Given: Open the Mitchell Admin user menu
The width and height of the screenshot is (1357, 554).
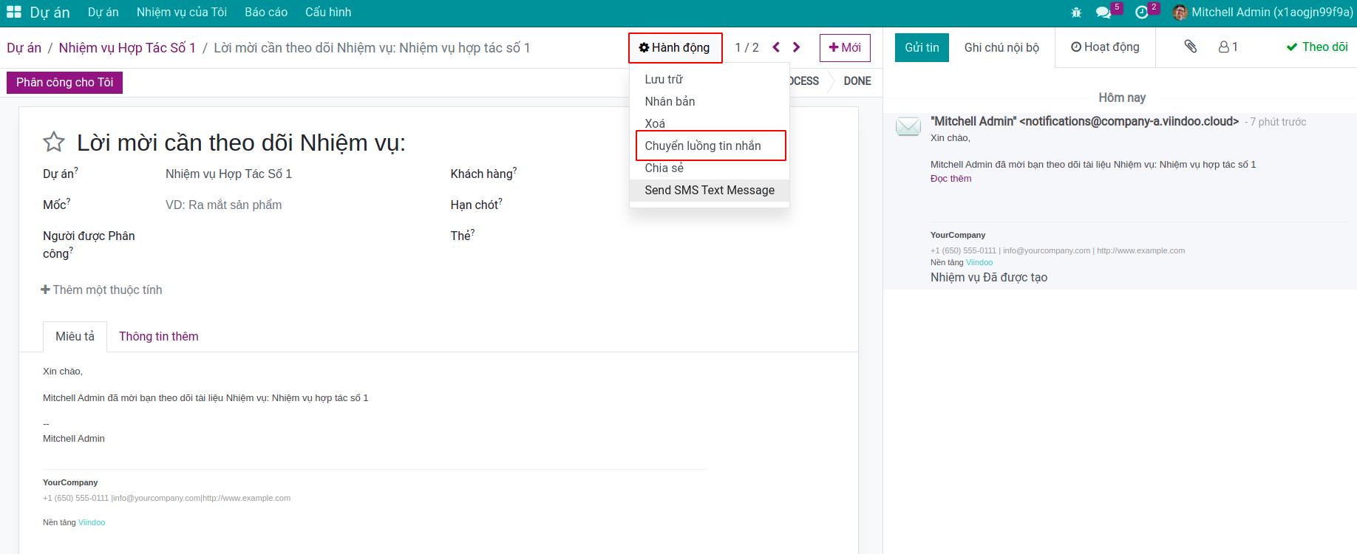Looking at the screenshot, I should click(x=1262, y=13).
